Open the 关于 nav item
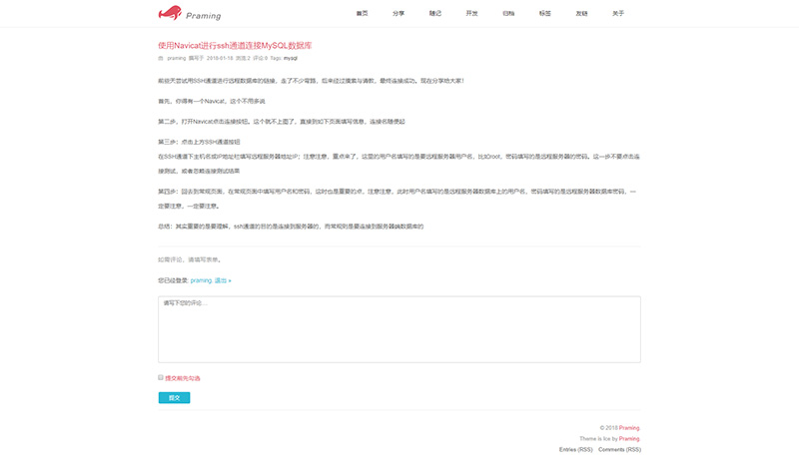Image resolution: width=799 pixels, height=476 pixels. (618, 13)
